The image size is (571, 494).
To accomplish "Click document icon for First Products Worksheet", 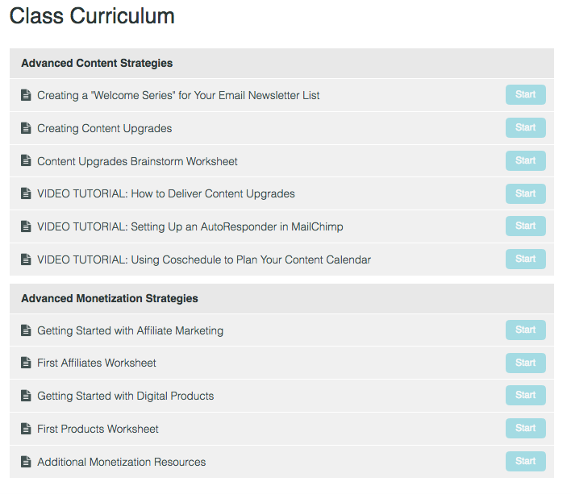I will [x=26, y=429].
